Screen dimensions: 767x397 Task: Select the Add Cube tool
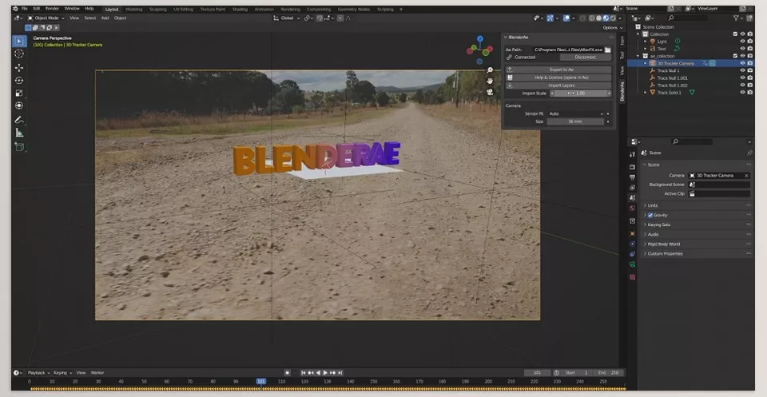coord(19,147)
